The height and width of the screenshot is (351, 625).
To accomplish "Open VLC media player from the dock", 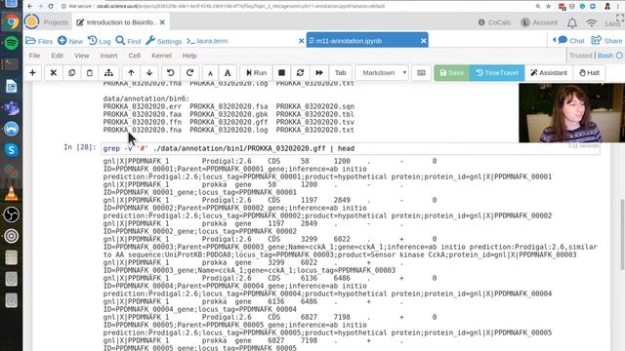I will pyautogui.click(x=11, y=193).
